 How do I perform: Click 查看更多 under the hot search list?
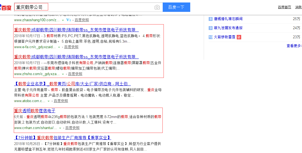(294, 46)
